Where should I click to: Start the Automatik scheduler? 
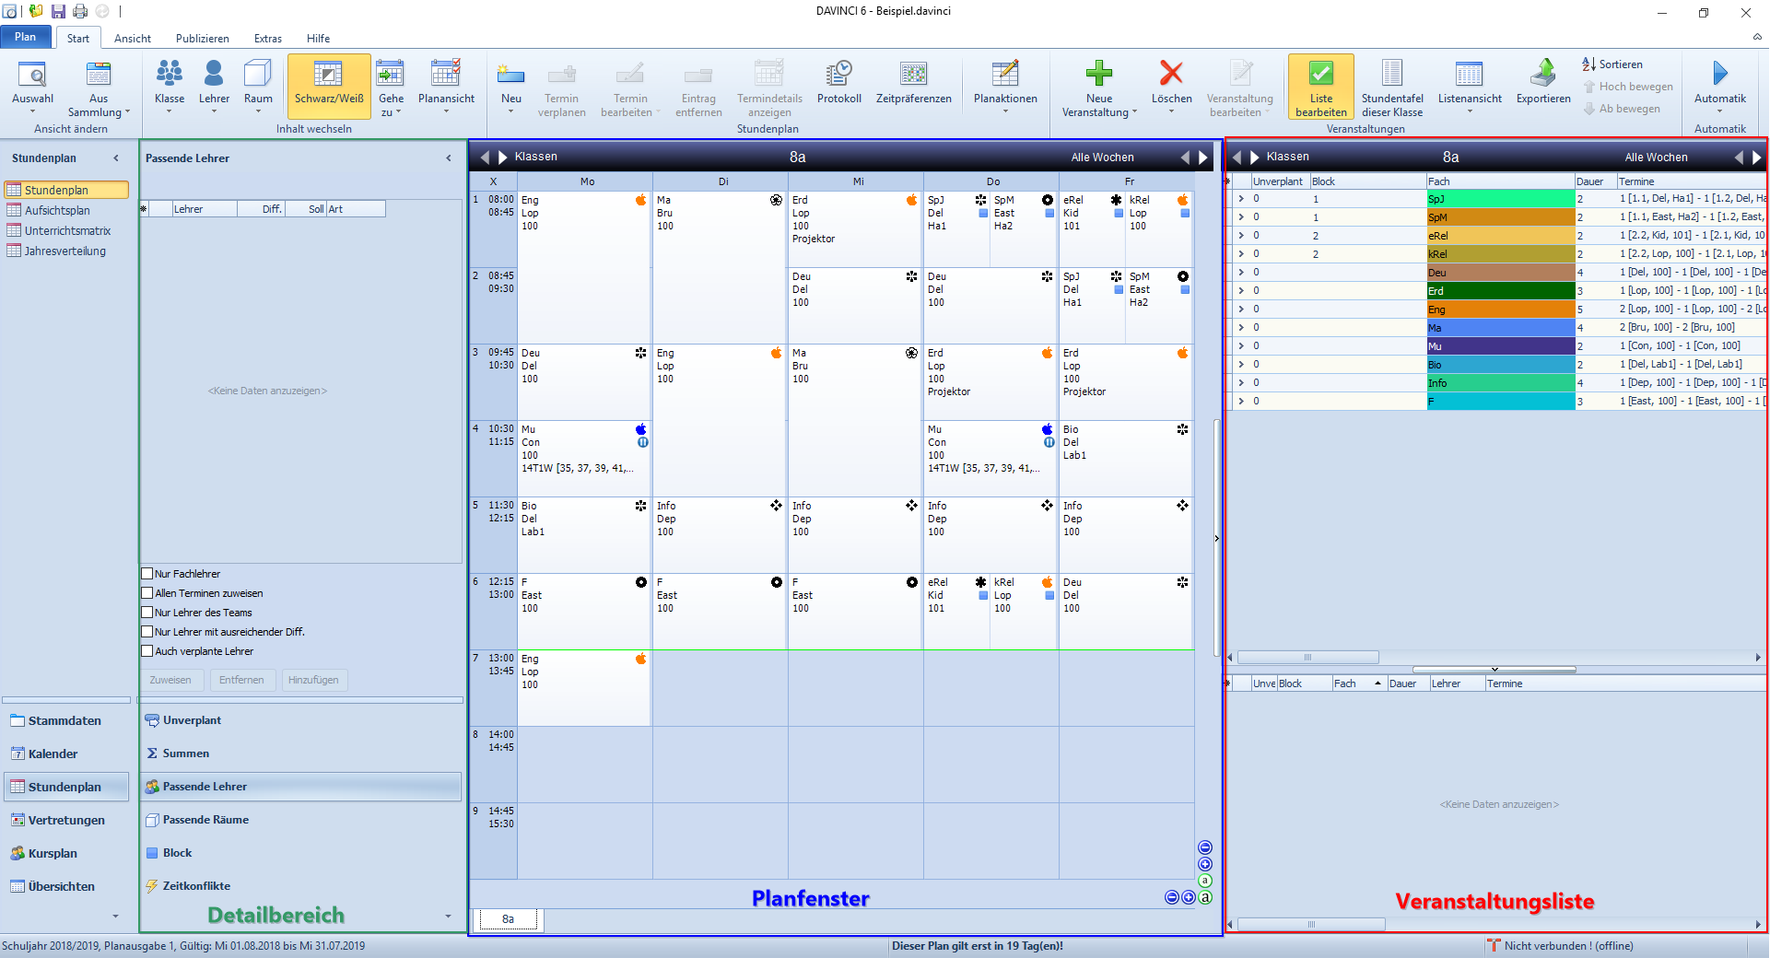[x=1719, y=86]
